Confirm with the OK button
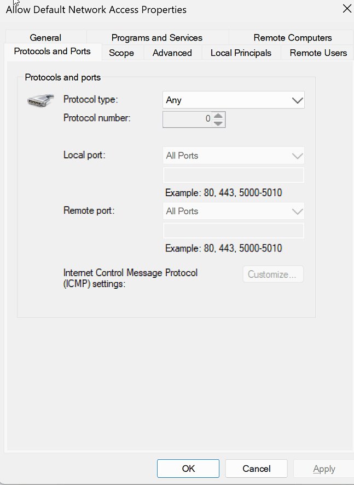Screen dimensions: 354x485 (x=188, y=469)
